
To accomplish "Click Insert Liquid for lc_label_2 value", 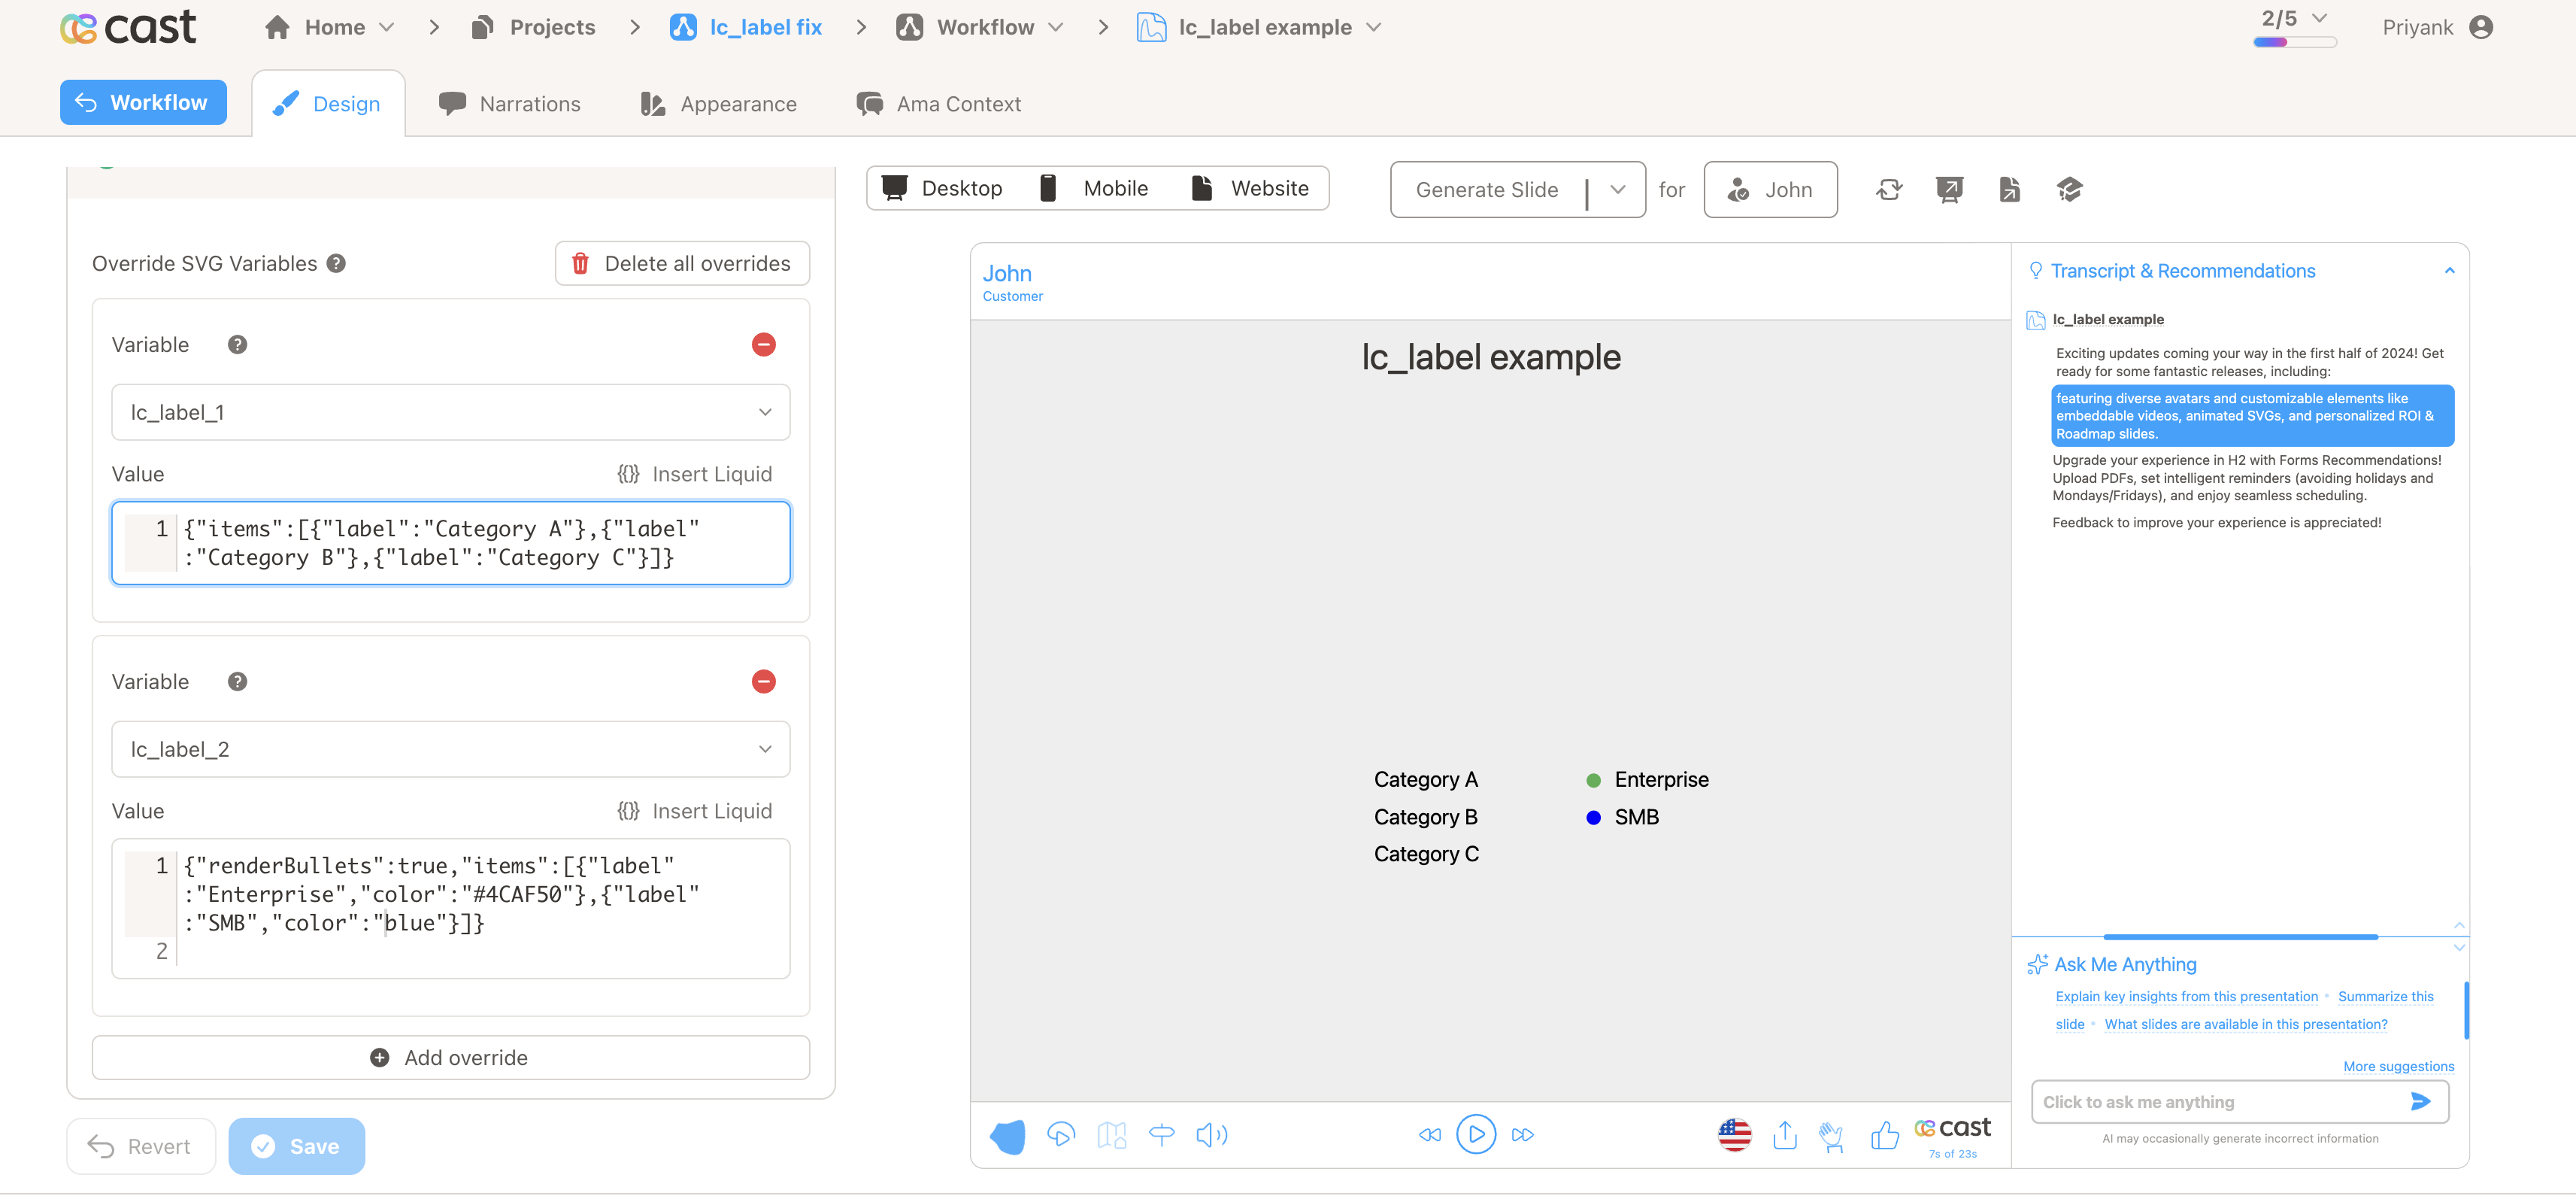I will tap(695, 812).
